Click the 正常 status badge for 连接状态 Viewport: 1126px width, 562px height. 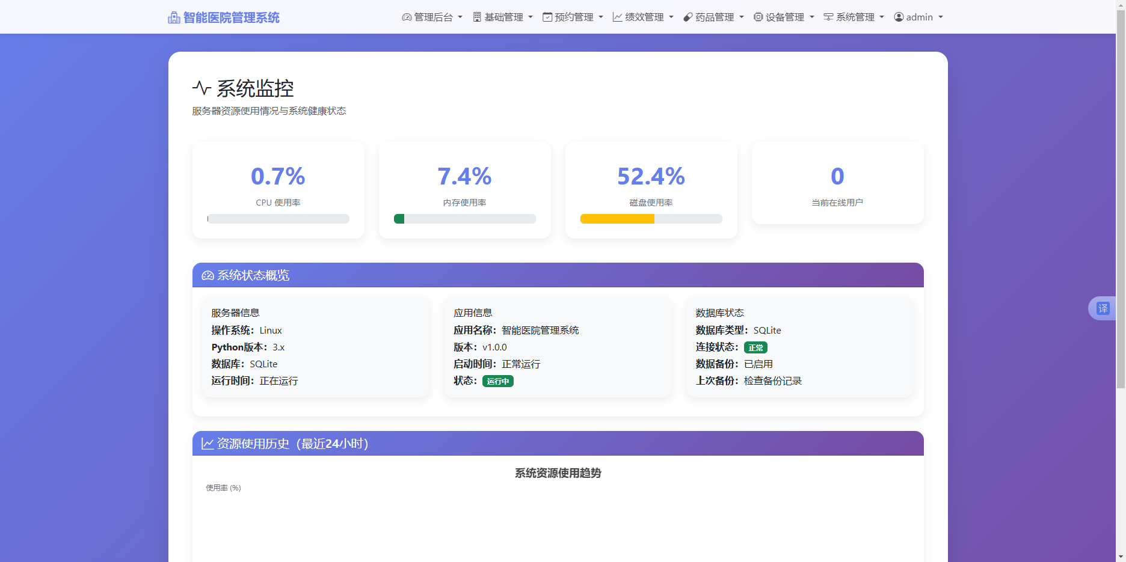tap(755, 347)
